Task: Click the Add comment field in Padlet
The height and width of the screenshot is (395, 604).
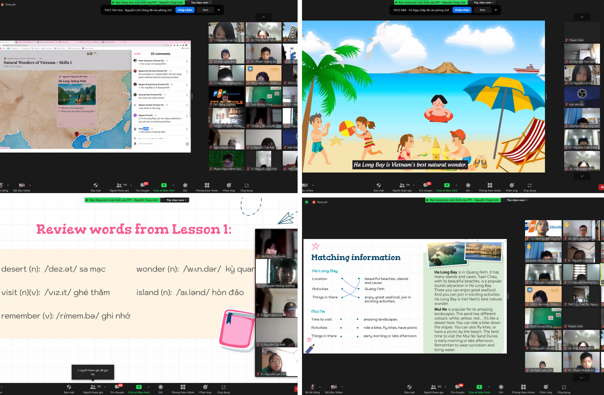Action: tap(160, 144)
